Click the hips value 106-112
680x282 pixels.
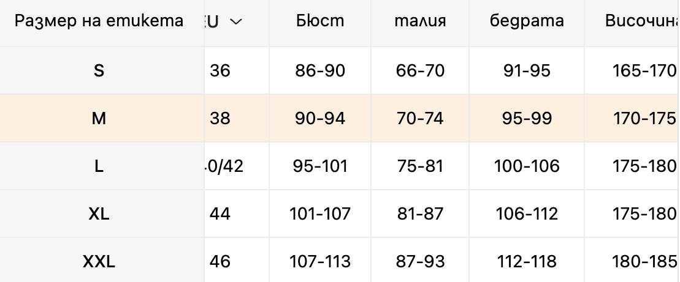coord(527,213)
